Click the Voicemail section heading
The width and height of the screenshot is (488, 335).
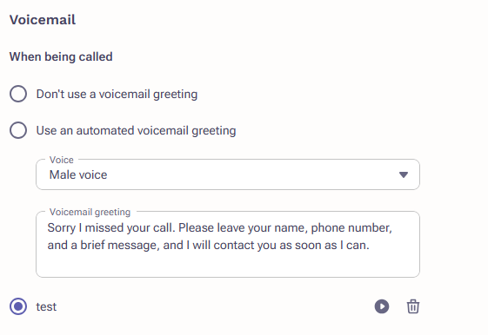(x=43, y=20)
